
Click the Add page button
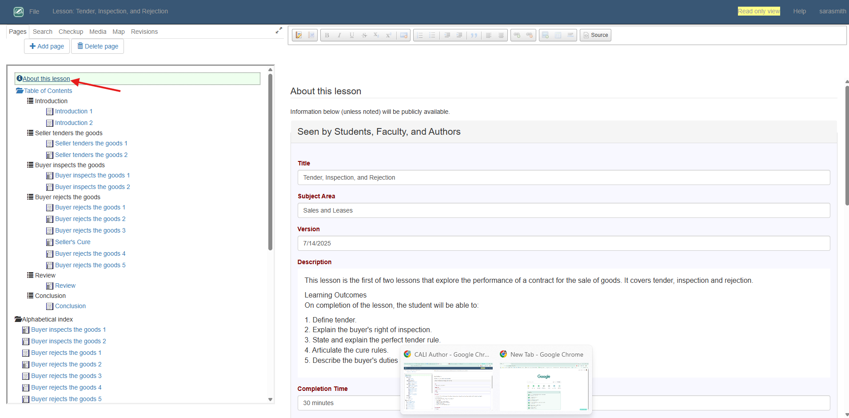(47, 46)
